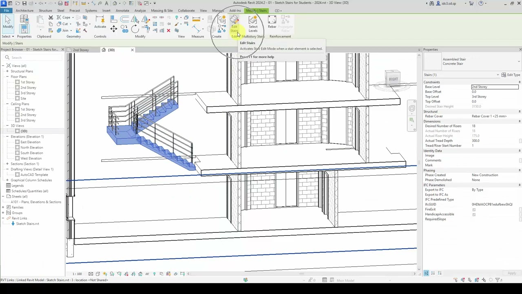Close the {3D} view tab

click(x=132, y=50)
